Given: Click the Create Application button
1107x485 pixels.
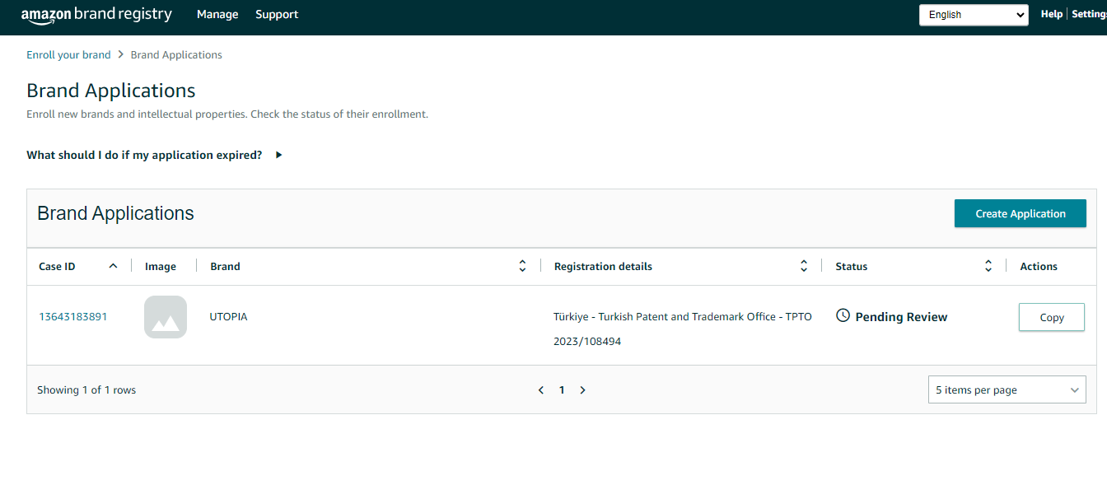Looking at the screenshot, I should [1021, 213].
